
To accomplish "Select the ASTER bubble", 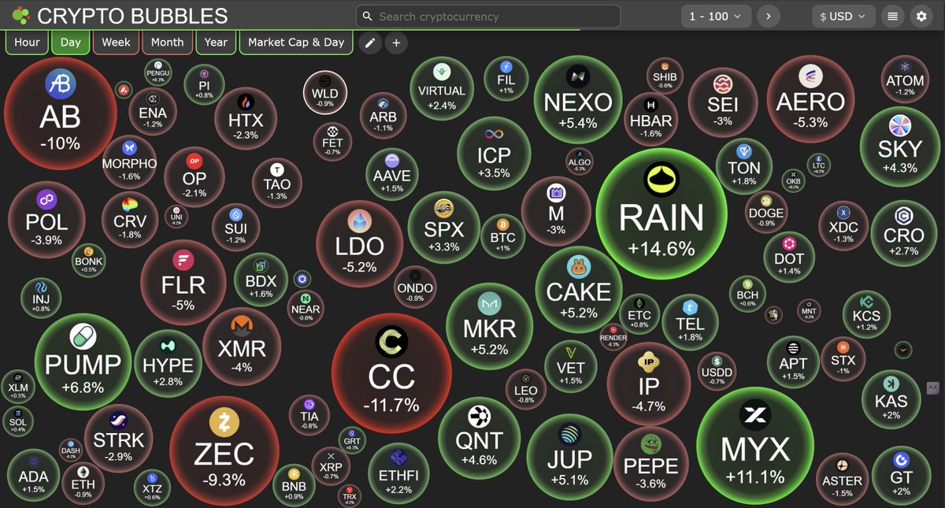I will point(842,479).
